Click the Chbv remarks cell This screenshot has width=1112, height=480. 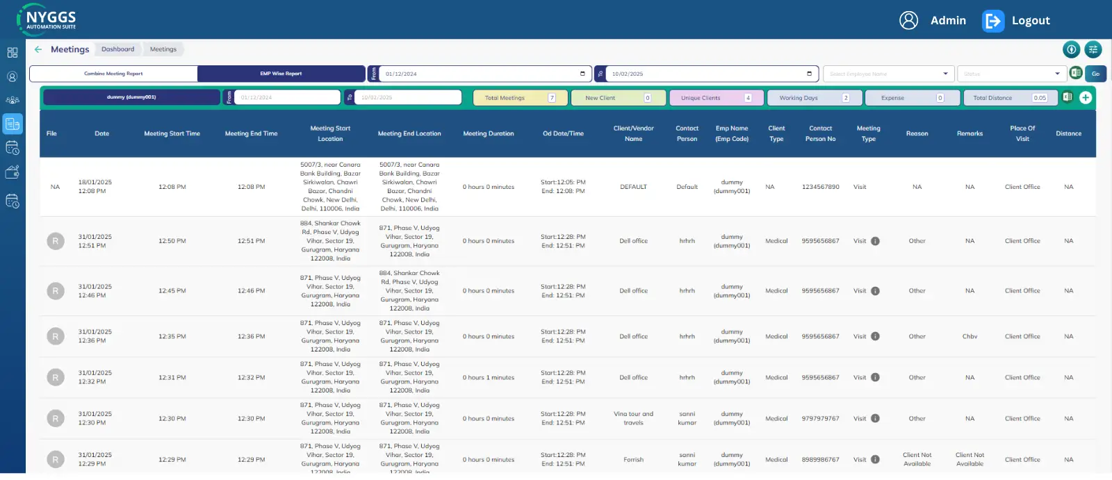(x=970, y=336)
